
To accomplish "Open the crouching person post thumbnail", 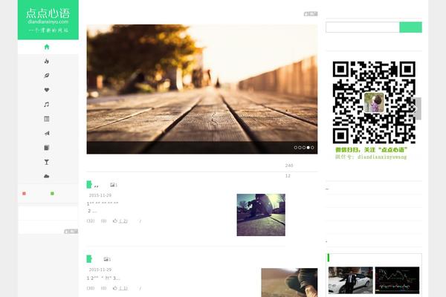I will [x=289, y=282].
